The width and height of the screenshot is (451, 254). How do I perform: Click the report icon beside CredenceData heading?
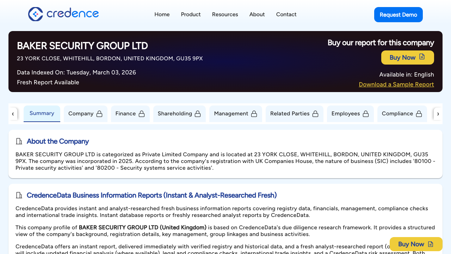(19, 195)
